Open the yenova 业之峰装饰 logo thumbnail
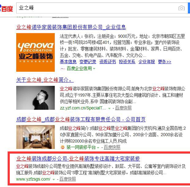Viewport: 190px width, 187px height. click(x=35, y=53)
